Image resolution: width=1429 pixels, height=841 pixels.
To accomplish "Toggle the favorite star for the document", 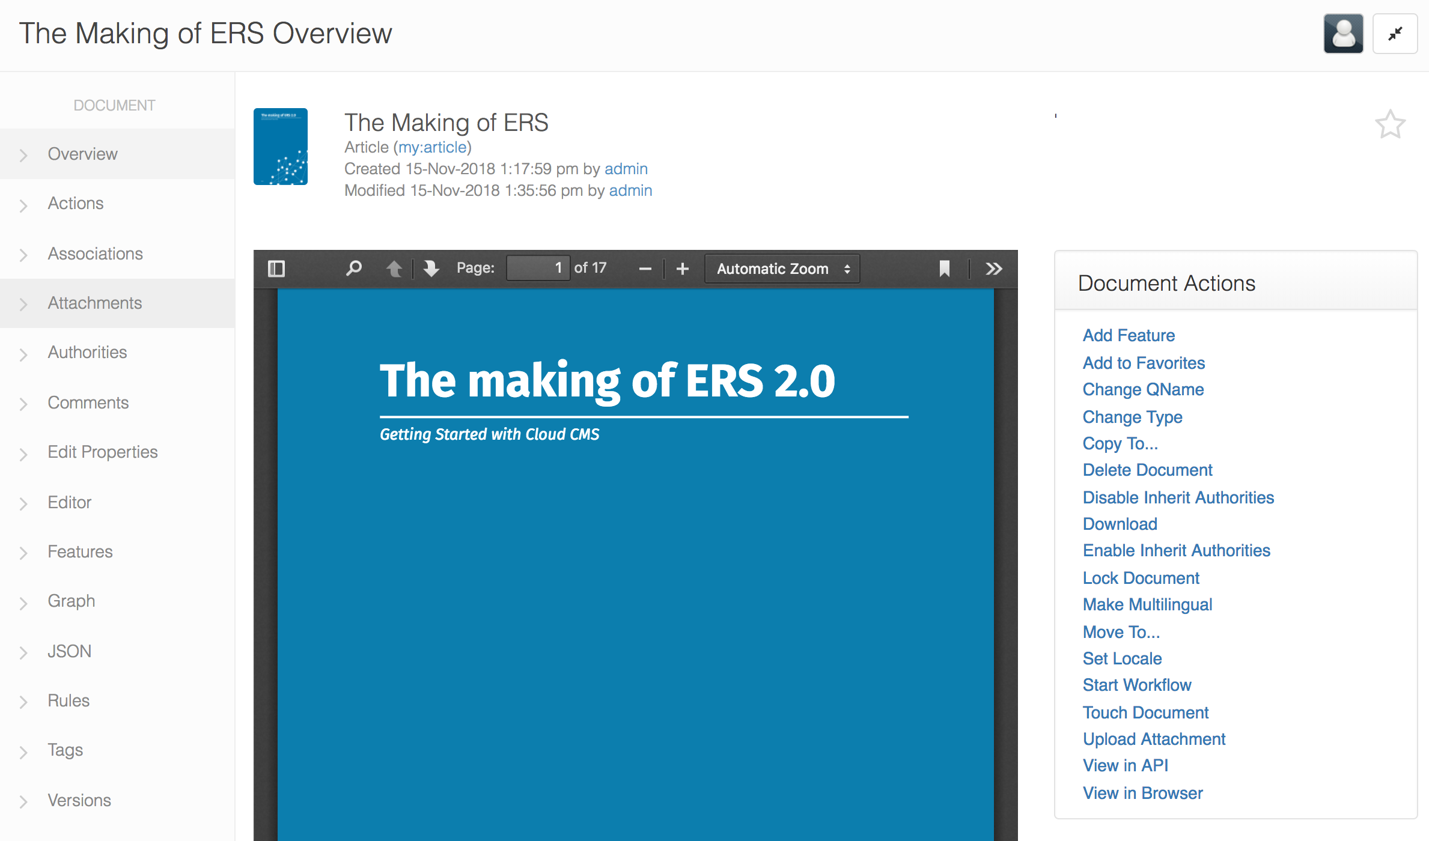I will click(x=1390, y=124).
